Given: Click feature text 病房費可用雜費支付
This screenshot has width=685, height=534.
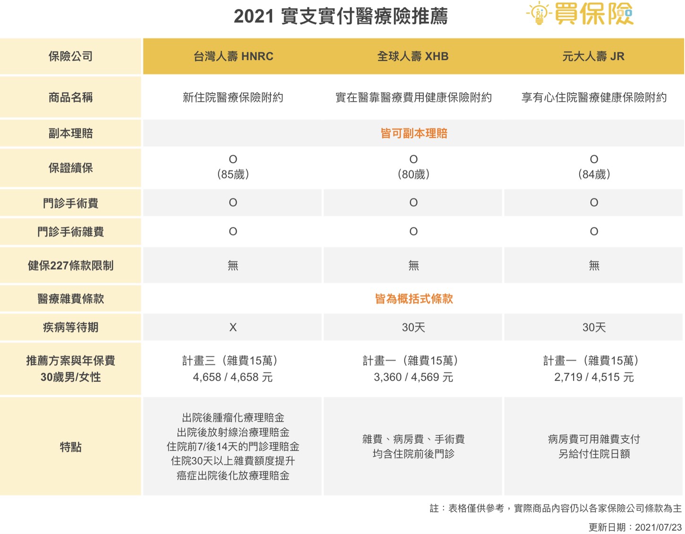Looking at the screenshot, I should pyautogui.click(x=594, y=439).
